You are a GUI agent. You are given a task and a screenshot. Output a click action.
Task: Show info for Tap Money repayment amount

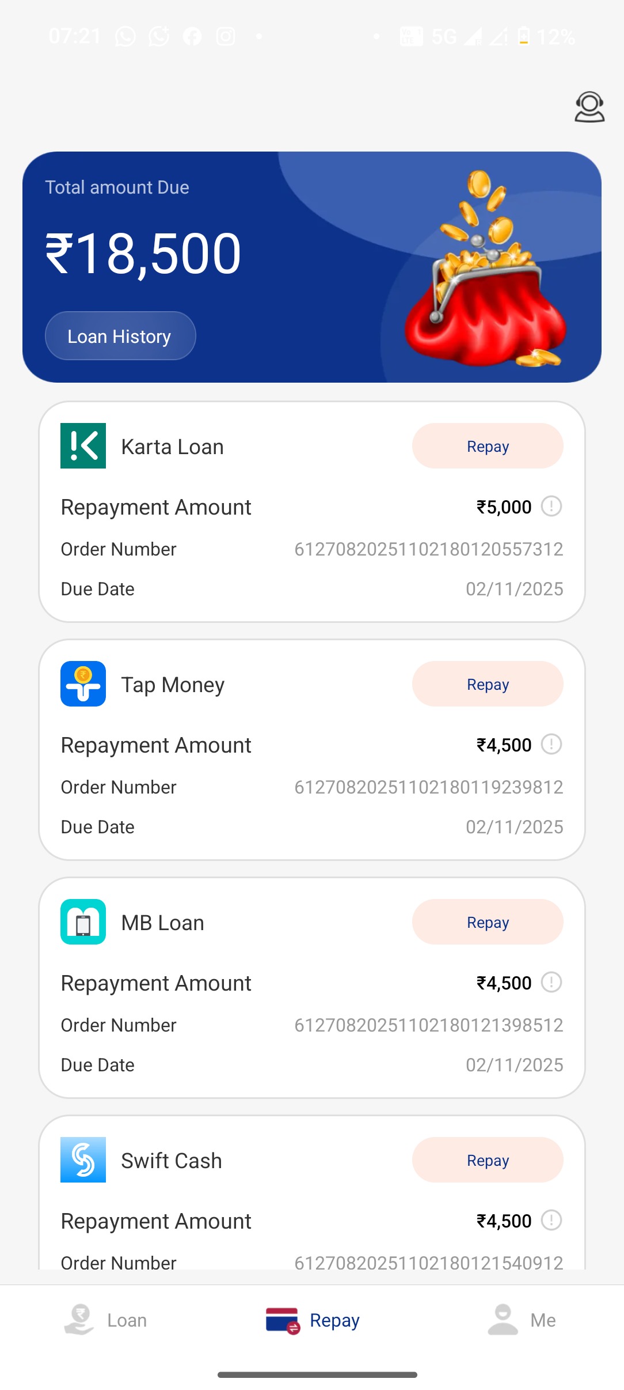[551, 745]
